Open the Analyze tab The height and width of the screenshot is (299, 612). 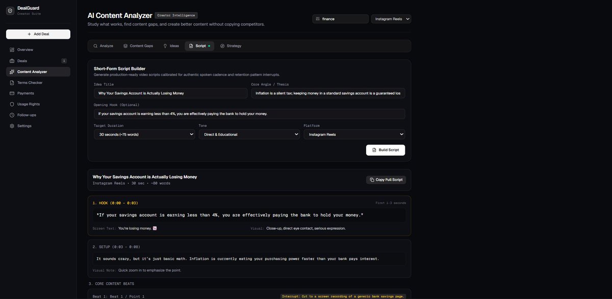104,46
